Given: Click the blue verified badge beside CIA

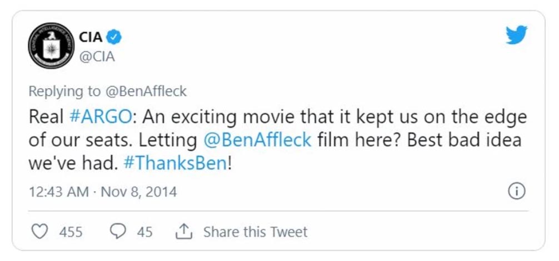Looking at the screenshot, I should 114,38.
